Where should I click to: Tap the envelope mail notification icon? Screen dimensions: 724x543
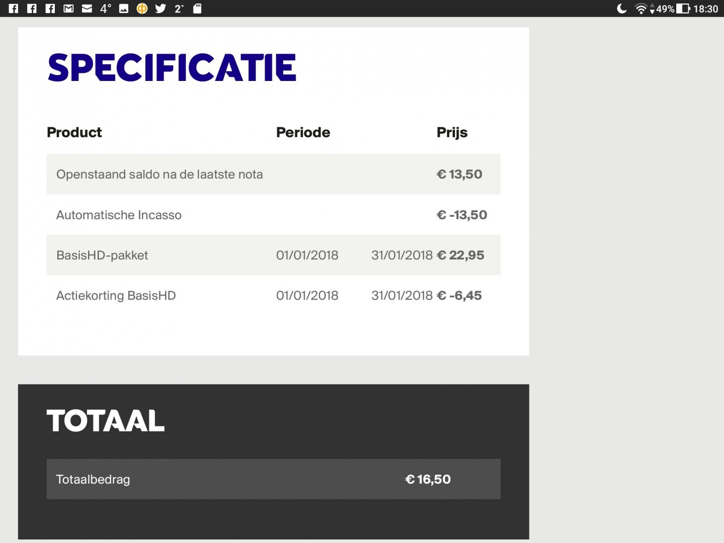(87, 9)
